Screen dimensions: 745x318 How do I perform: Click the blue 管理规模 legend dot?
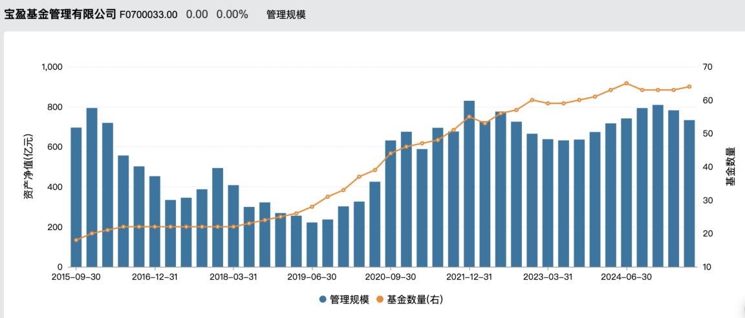(323, 299)
